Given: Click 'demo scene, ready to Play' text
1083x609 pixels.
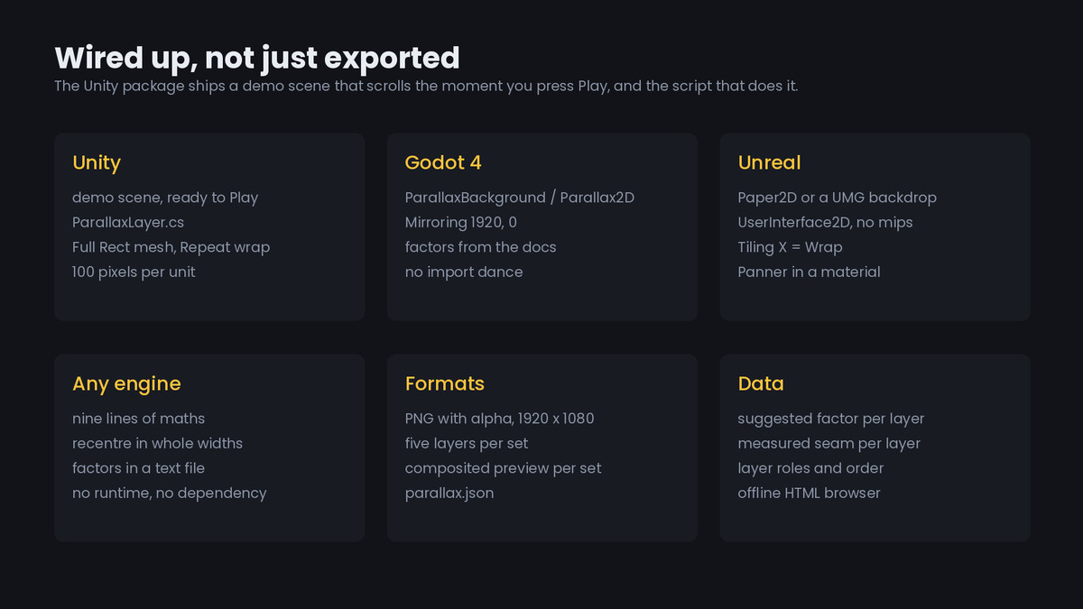Looking at the screenshot, I should [x=165, y=198].
